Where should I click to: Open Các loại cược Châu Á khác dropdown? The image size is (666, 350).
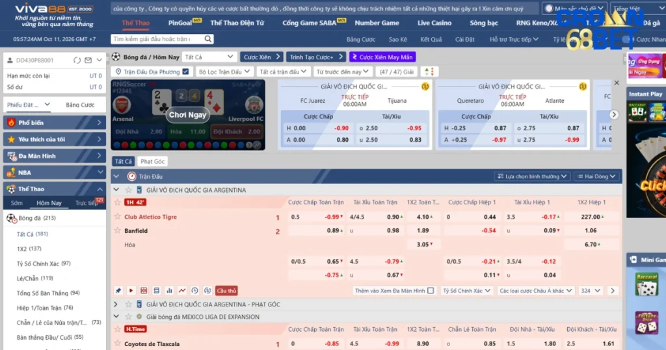click(x=535, y=291)
